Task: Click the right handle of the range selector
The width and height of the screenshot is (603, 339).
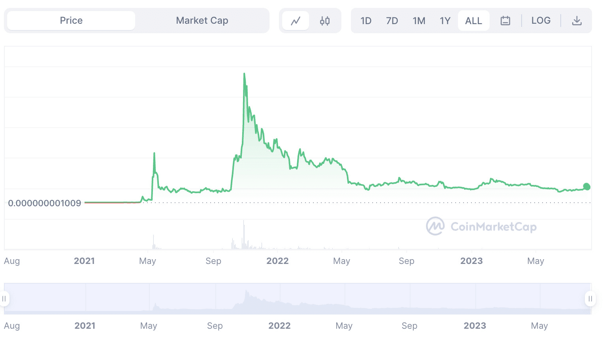Action: click(x=590, y=299)
